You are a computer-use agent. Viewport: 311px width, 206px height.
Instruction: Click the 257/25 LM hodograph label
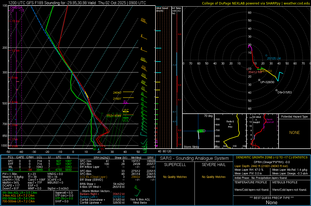(274, 58)
